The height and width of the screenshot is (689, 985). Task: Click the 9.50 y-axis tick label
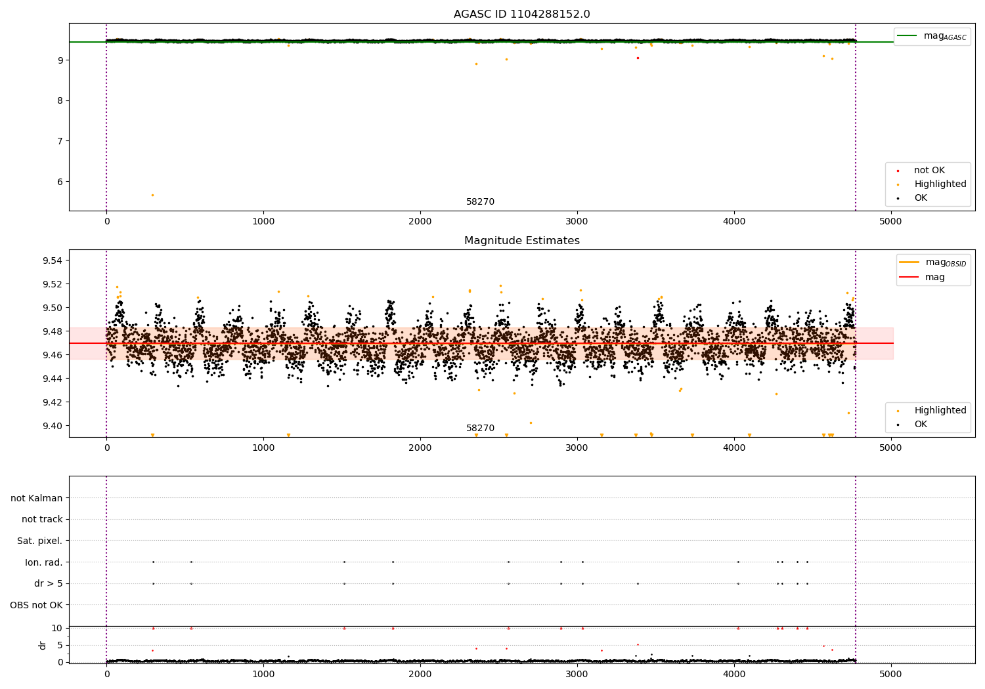(x=53, y=308)
